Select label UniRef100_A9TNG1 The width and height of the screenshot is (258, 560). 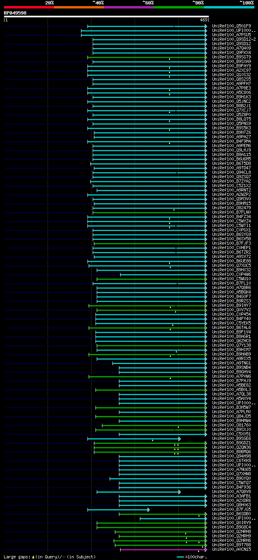click(231, 363)
